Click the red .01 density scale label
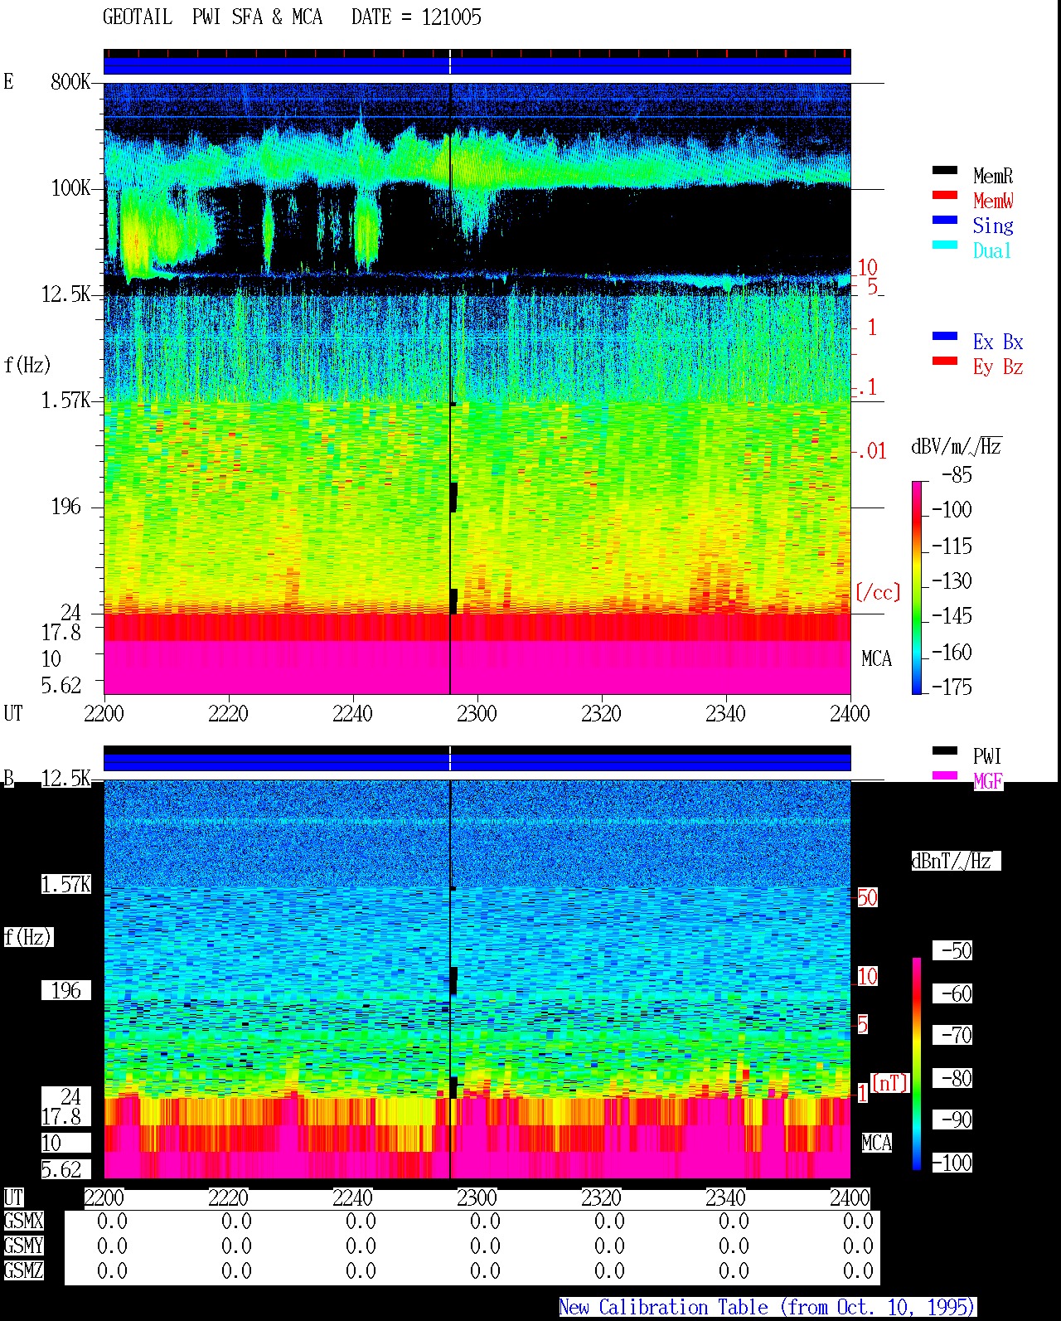Viewport: 1061px width, 1321px height. pyautogui.click(x=871, y=452)
